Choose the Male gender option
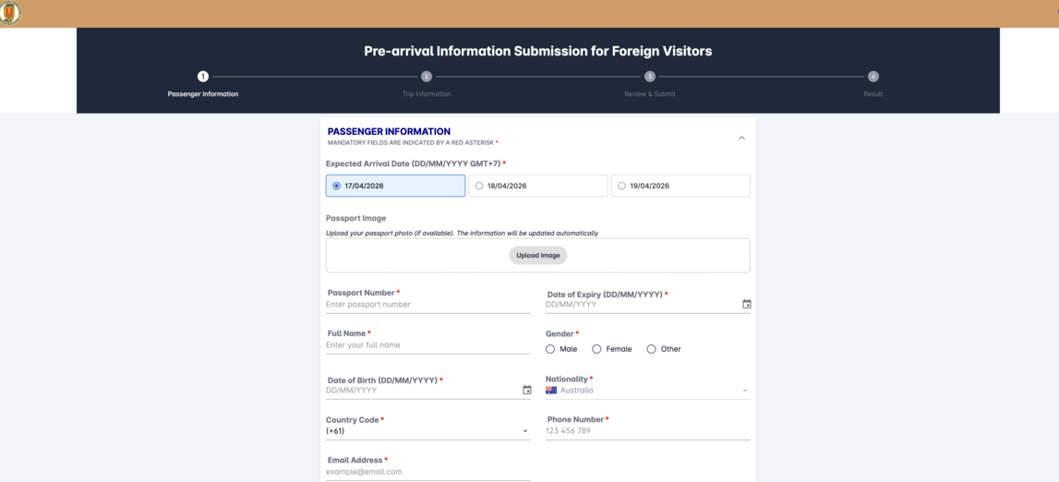The image size is (1059, 482). pyautogui.click(x=550, y=349)
